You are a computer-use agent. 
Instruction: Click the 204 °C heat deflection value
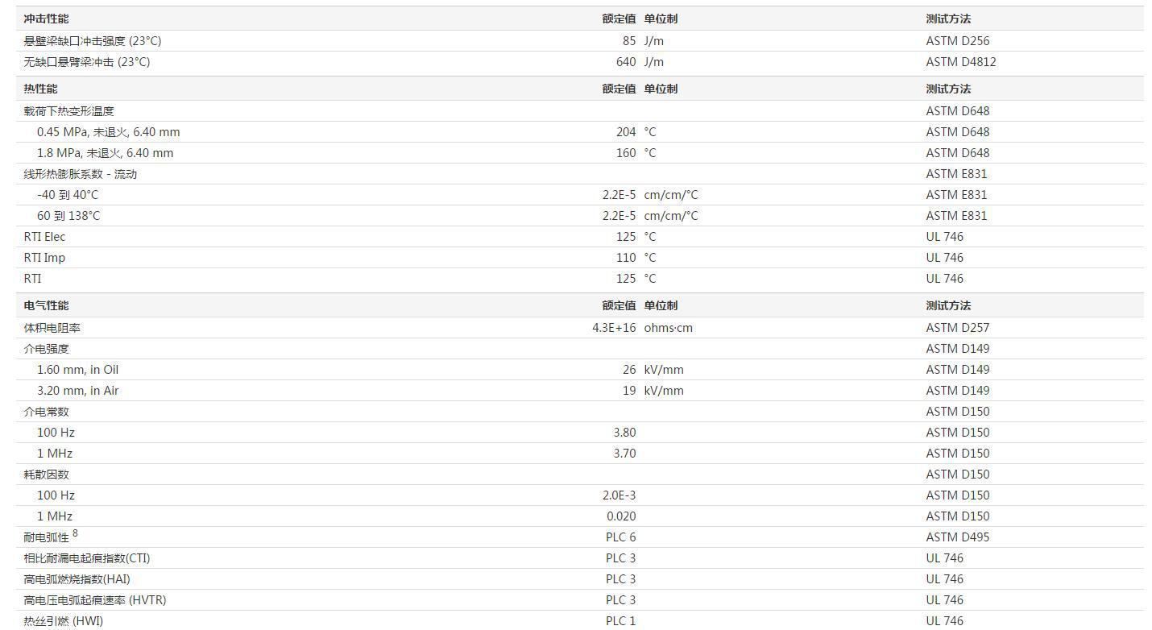pyautogui.click(x=626, y=132)
